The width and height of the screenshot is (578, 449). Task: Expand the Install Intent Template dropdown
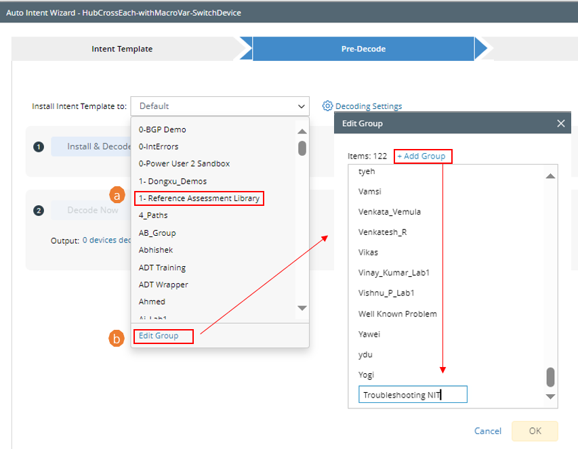pos(301,106)
